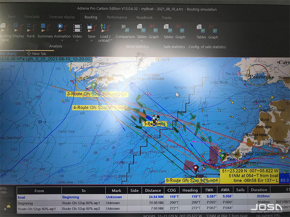Click the 5-Route Gfs 52up 80%-wp4 label

coord(192,180)
